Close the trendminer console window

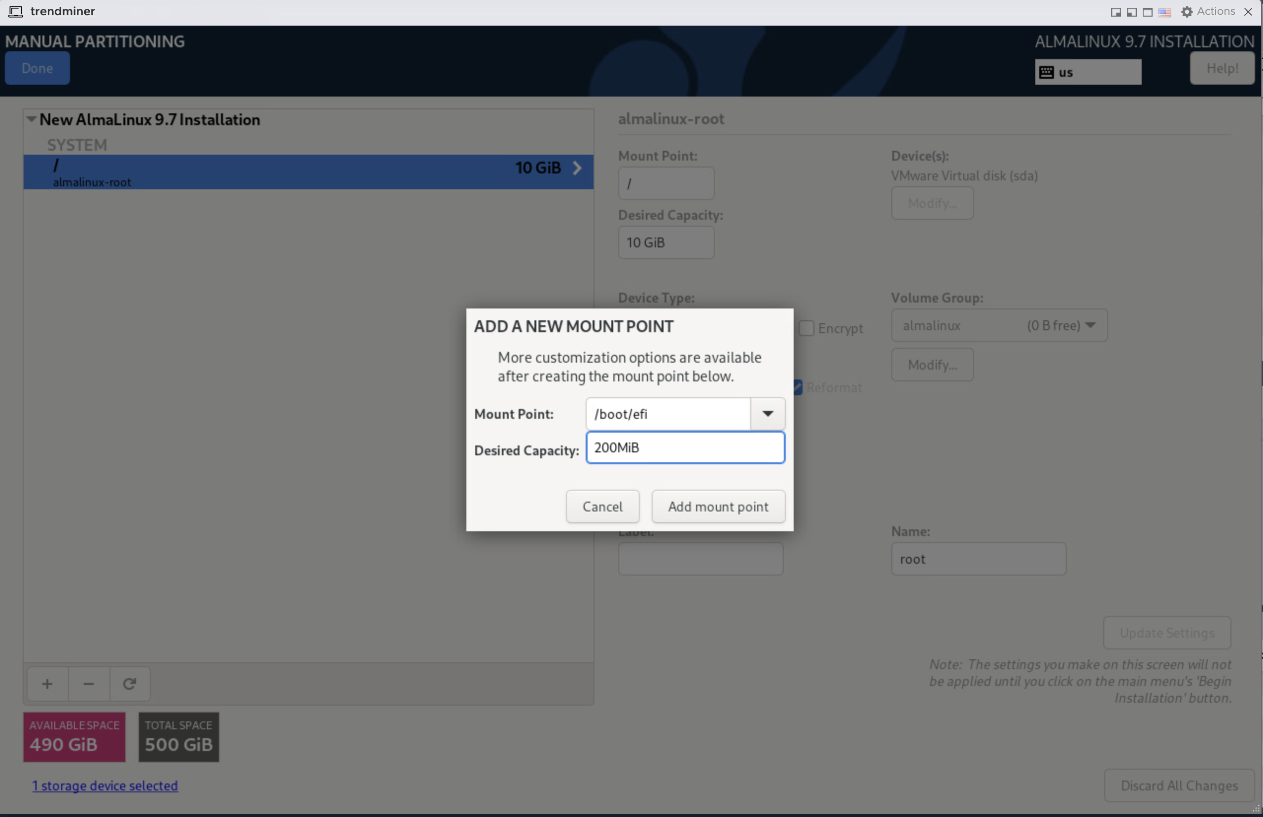point(1248,12)
